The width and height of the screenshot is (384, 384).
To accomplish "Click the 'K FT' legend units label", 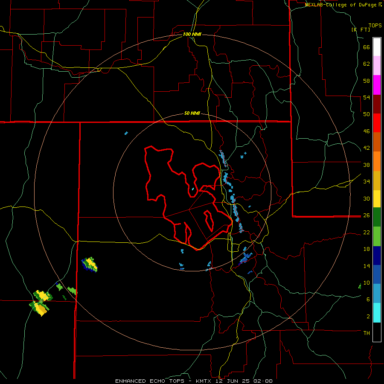I will [361, 29].
